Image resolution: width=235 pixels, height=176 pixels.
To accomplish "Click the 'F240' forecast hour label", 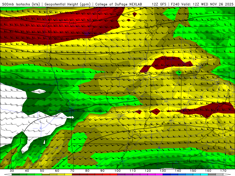I will tap(175, 4).
